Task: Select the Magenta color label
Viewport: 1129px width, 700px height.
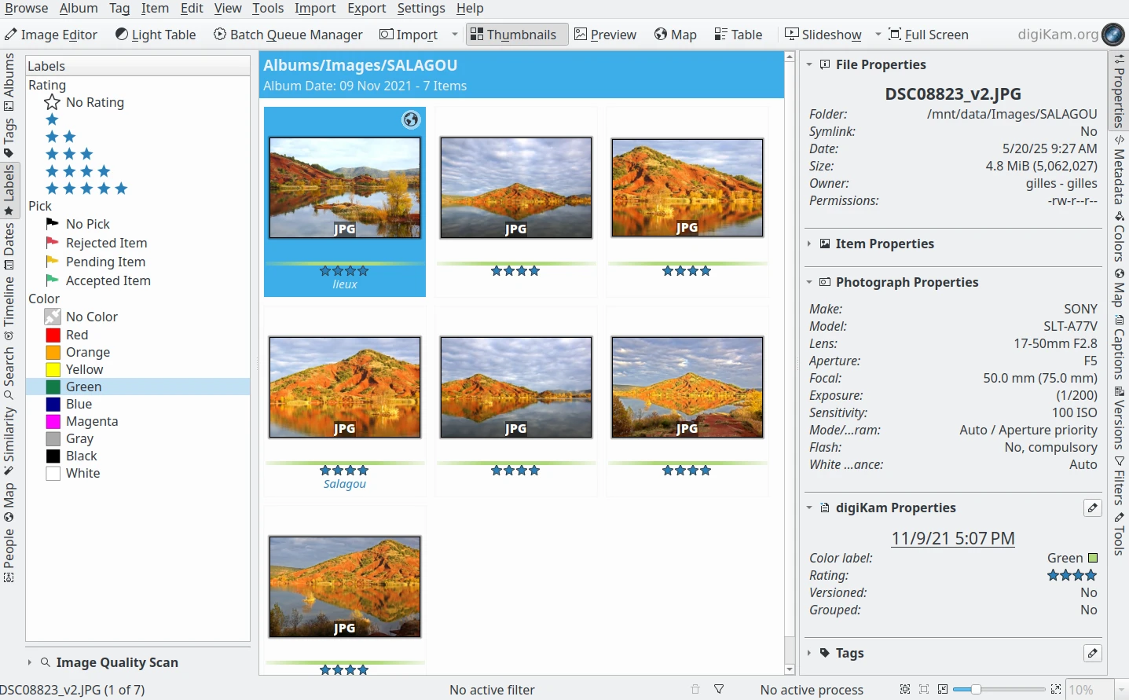Action: coord(91,421)
